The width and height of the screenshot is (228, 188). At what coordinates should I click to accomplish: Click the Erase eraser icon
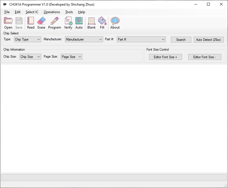[41, 21]
